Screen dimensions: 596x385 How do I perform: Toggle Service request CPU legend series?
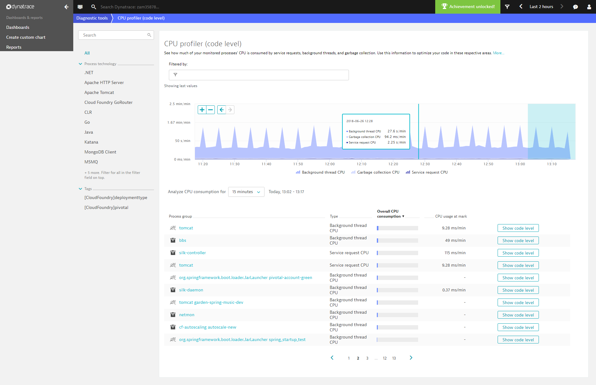point(427,172)
